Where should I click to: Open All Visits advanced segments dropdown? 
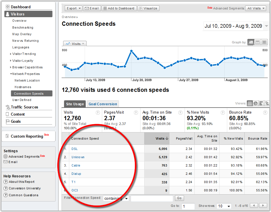click(257, 8)
